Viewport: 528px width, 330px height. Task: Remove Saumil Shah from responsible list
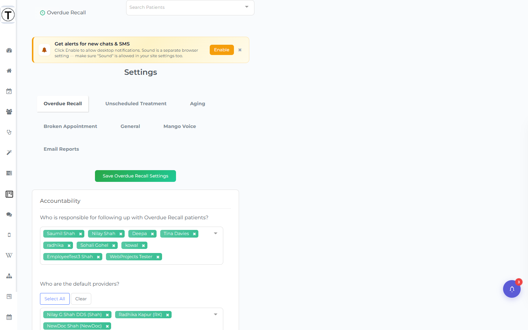click(81, 234)
